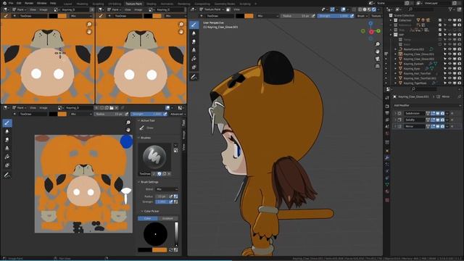Hide Keyring_TigerMask in viewport via eye icon
464x261 pixels.
coord(449,83)
